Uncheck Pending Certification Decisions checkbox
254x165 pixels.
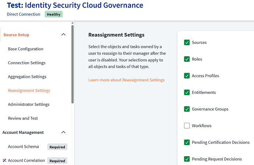pyautogui.click(x=187, y=143)
